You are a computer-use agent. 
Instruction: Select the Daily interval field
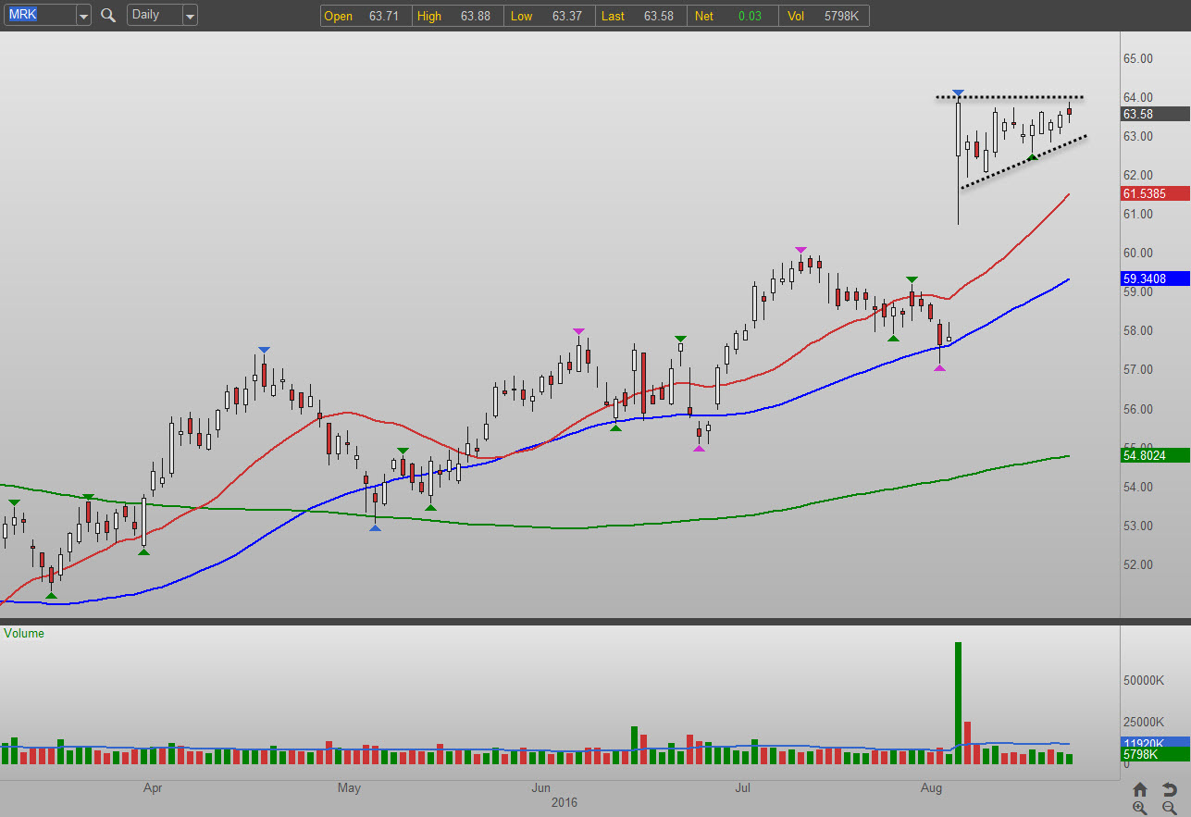tap(155, 16)
